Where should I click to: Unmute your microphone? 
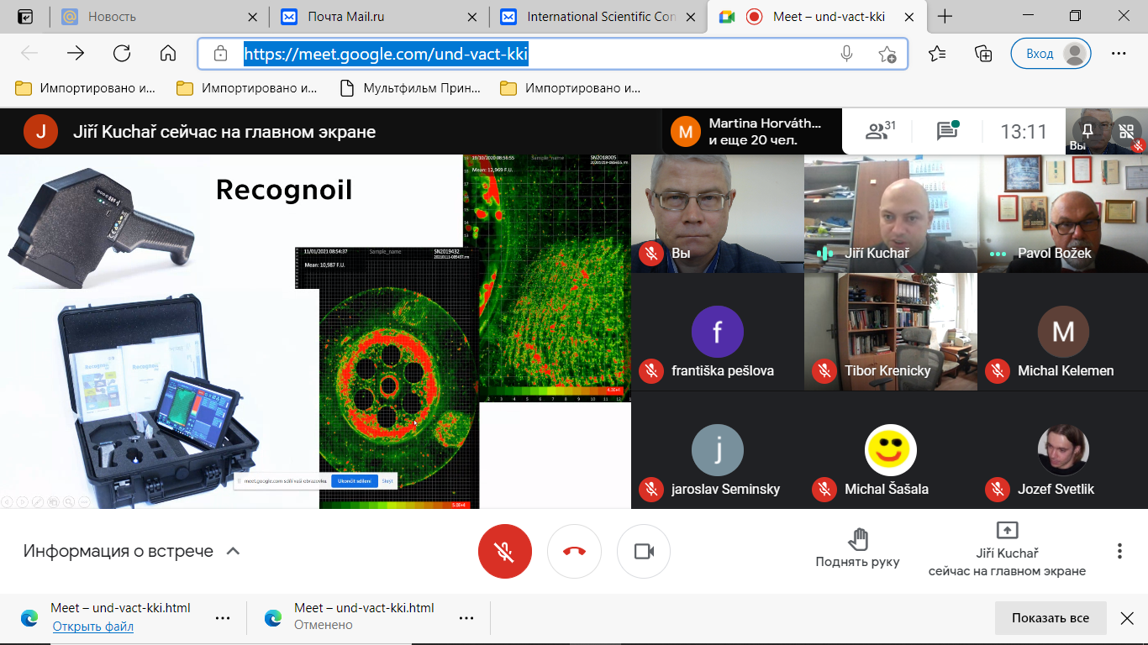pos(505,551)
